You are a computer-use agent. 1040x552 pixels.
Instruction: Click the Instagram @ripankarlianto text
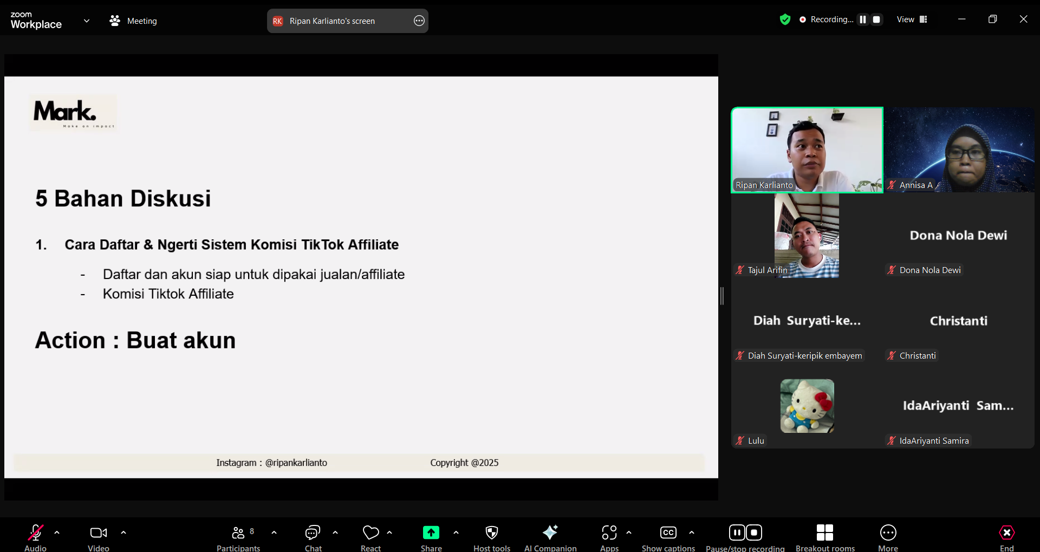pyautogui.click(x=271, y=463)
